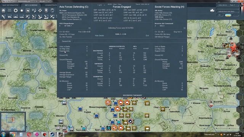Viewport: 244px width, 137px height.
Task: Expand the Soviet forces list arrow
Action: tap(185, 28)
